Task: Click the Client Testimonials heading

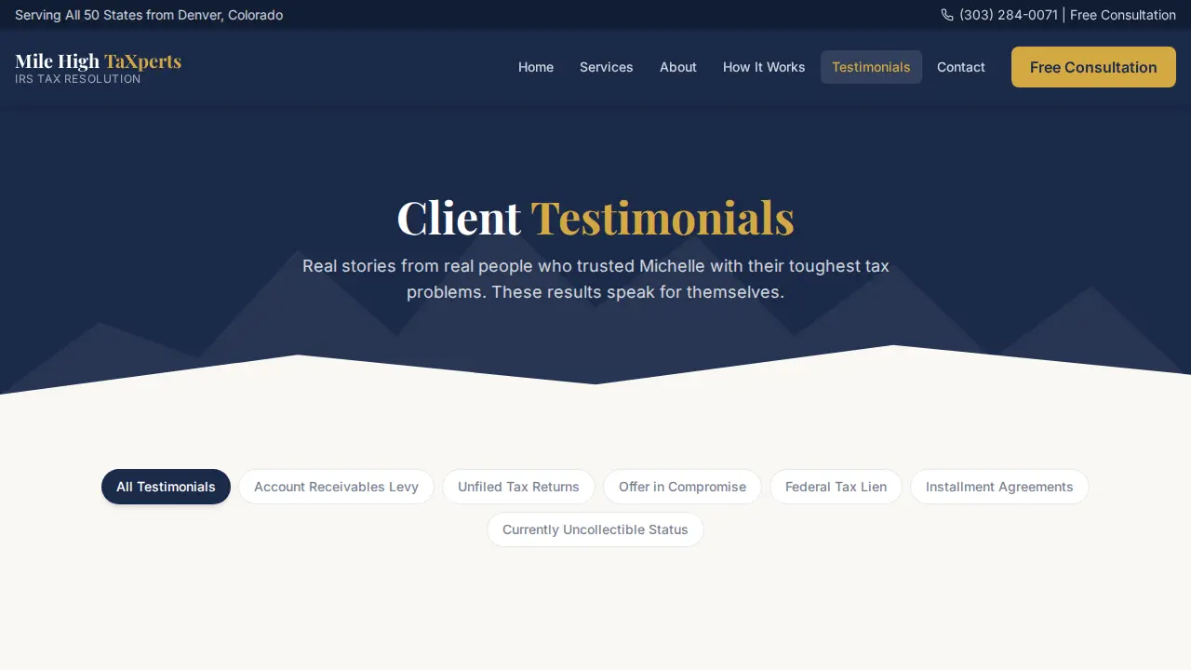Action: tap(595, 218)
